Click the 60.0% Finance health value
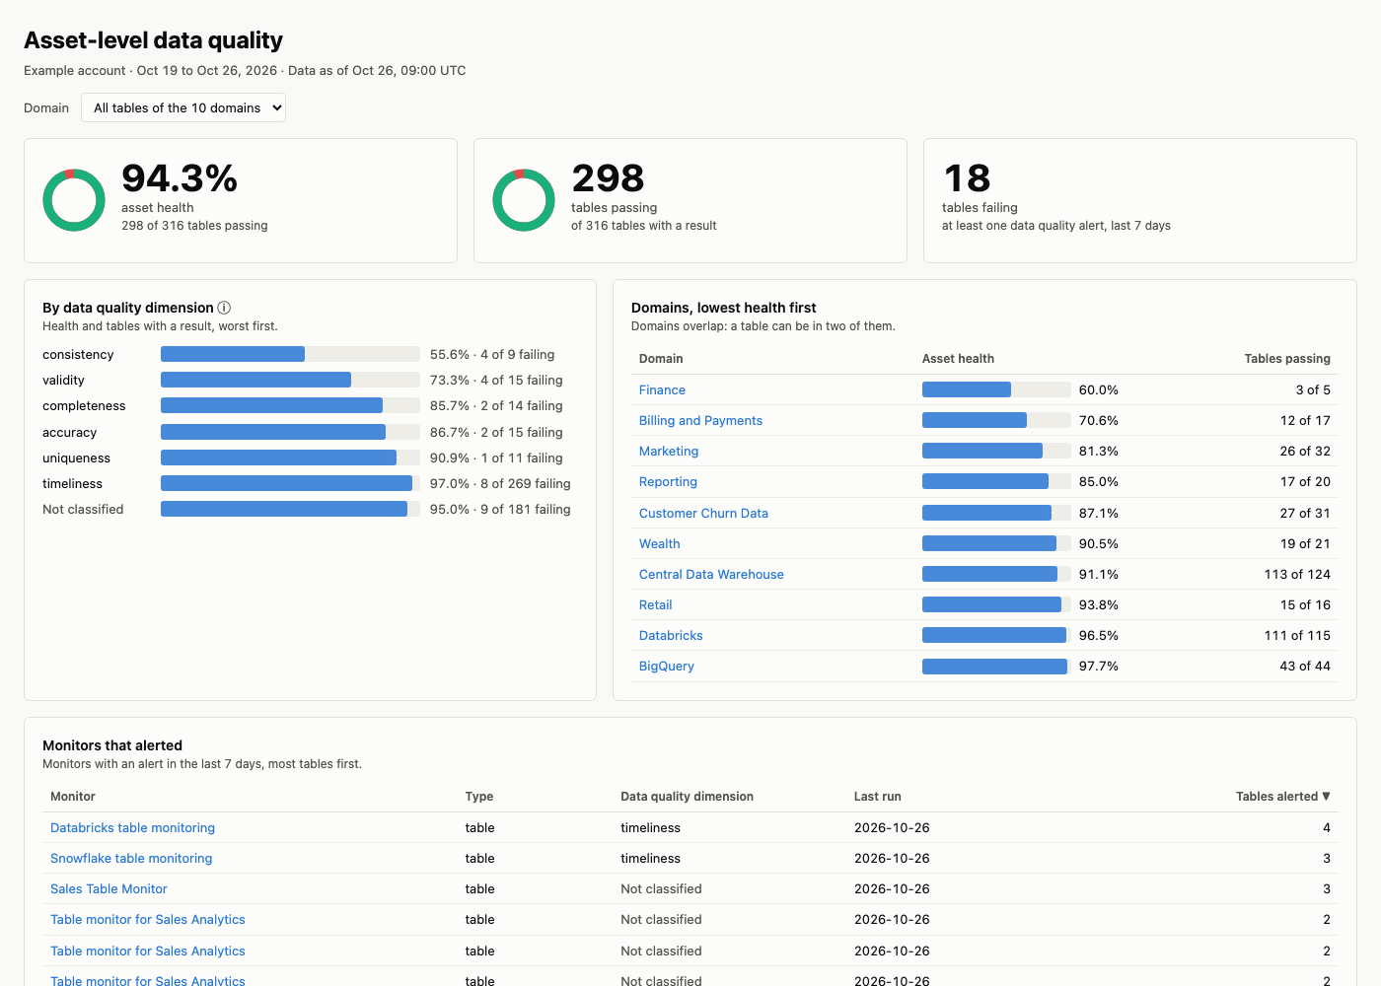This screenshot has width=1381, height=986. (1099, 390)
